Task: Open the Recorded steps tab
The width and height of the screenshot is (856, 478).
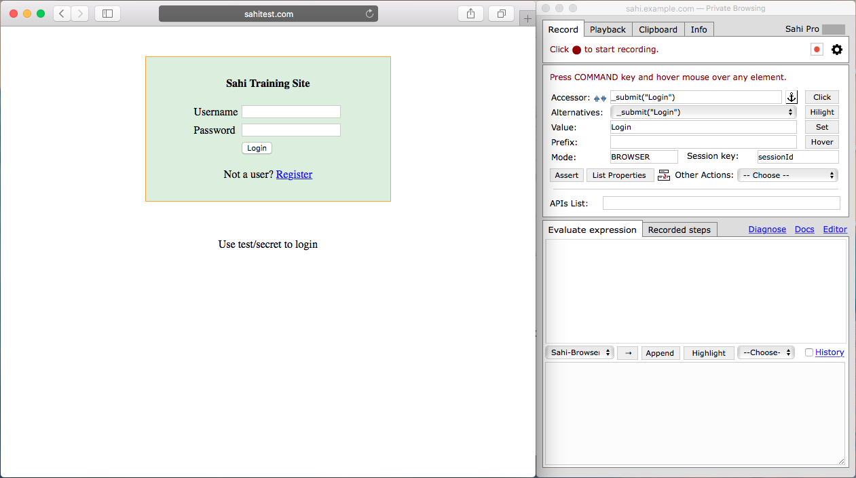Action: pyautogui.click(x=679, y=229)
